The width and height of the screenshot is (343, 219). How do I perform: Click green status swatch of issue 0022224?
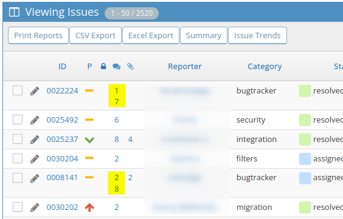pyautogui.click(x=305, y=91)
